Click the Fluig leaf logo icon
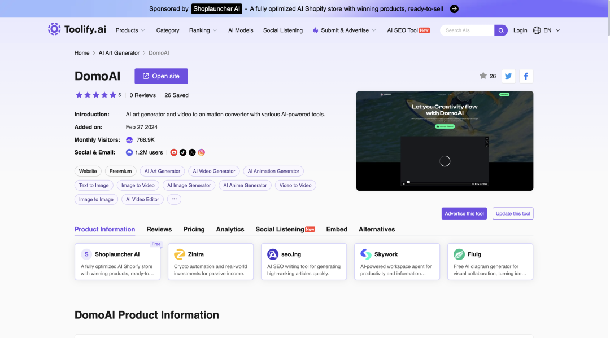The image size is (610, 338). (x=459, y=254)
